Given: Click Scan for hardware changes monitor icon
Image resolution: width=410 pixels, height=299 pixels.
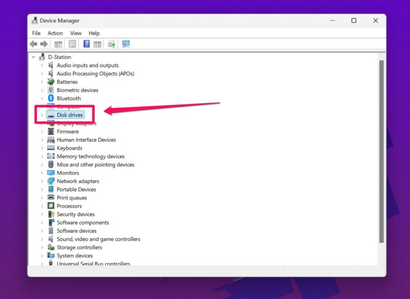Looking at the screenshot, I should (x=126, y=44).
